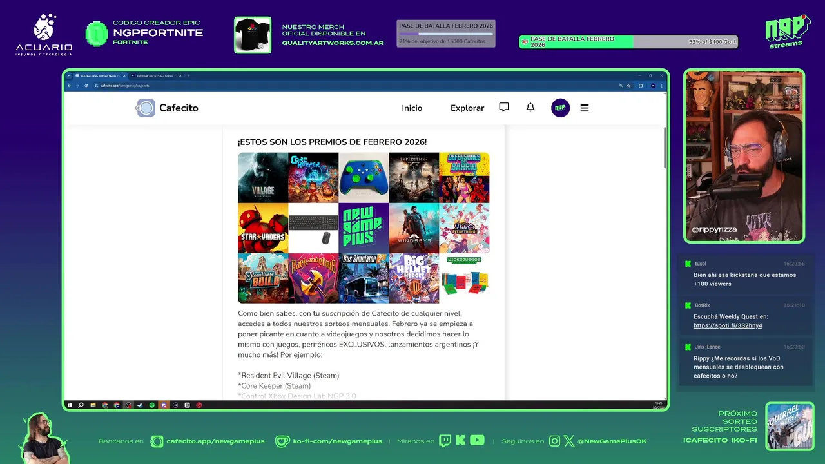Click the MindsEye prize cover
Image resolution: width=825 pixels, height=464 pixels.
[414, 227]
